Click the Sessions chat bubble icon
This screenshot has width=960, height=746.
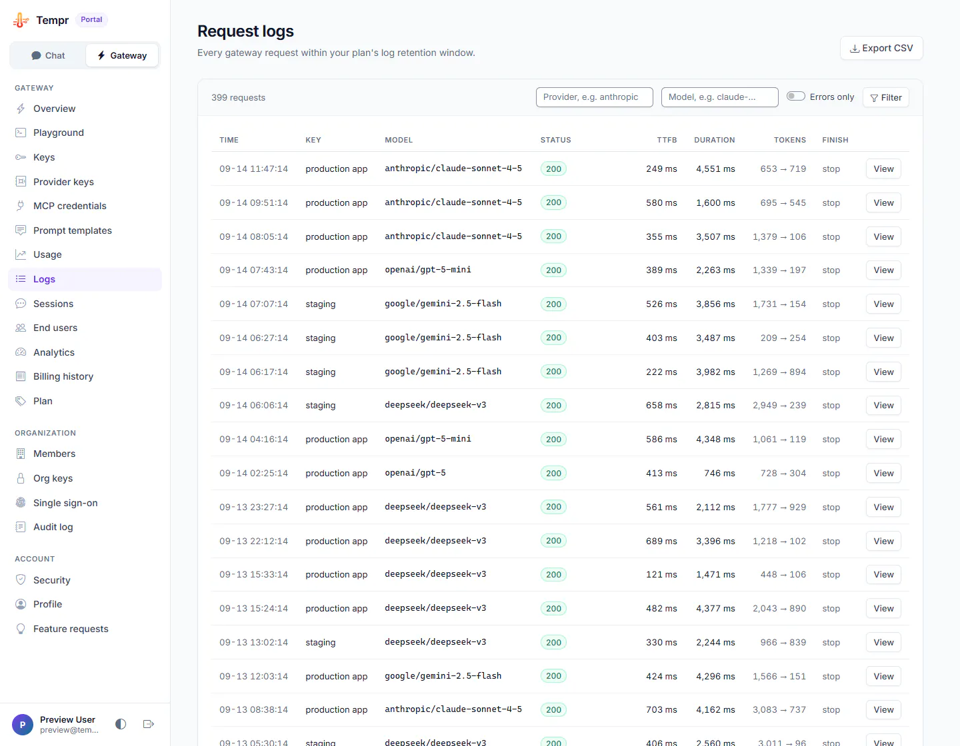click(21, 304)
